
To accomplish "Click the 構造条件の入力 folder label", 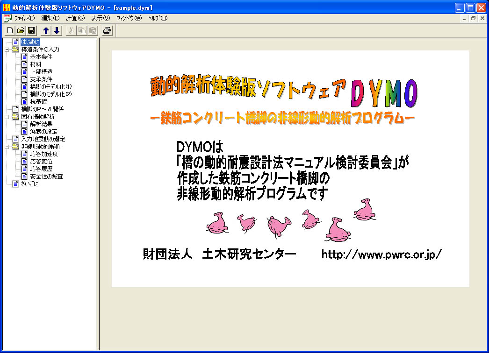I will pyautogui.click(x=40, y=49).
